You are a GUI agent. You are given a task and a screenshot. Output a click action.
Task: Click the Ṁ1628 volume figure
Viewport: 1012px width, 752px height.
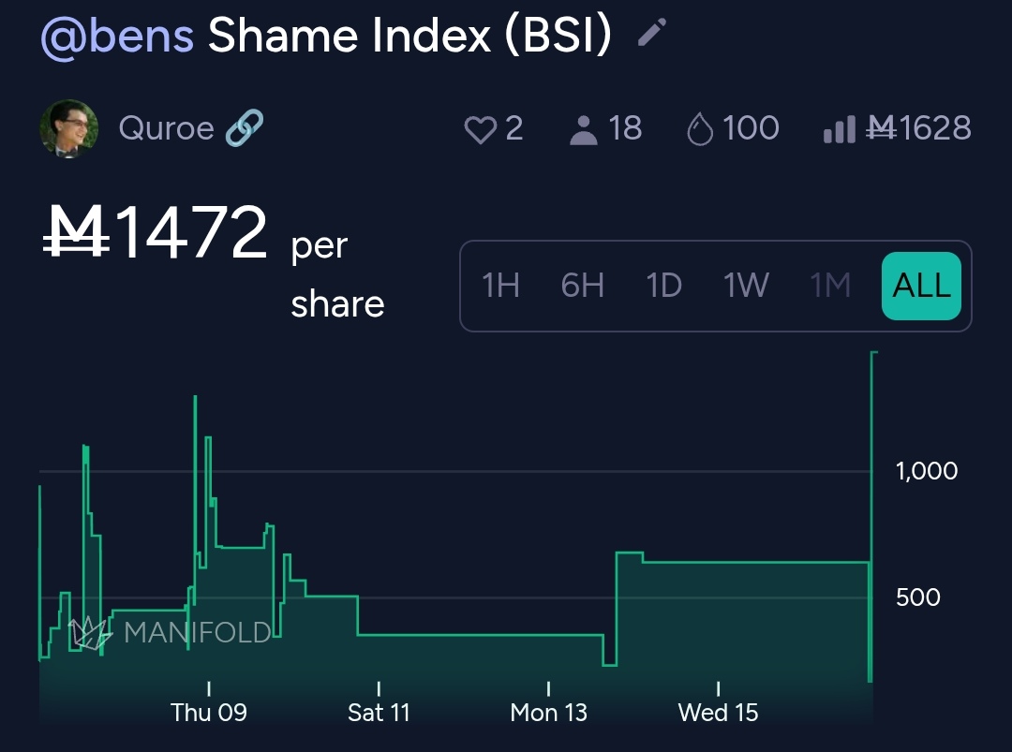point(919,128)
